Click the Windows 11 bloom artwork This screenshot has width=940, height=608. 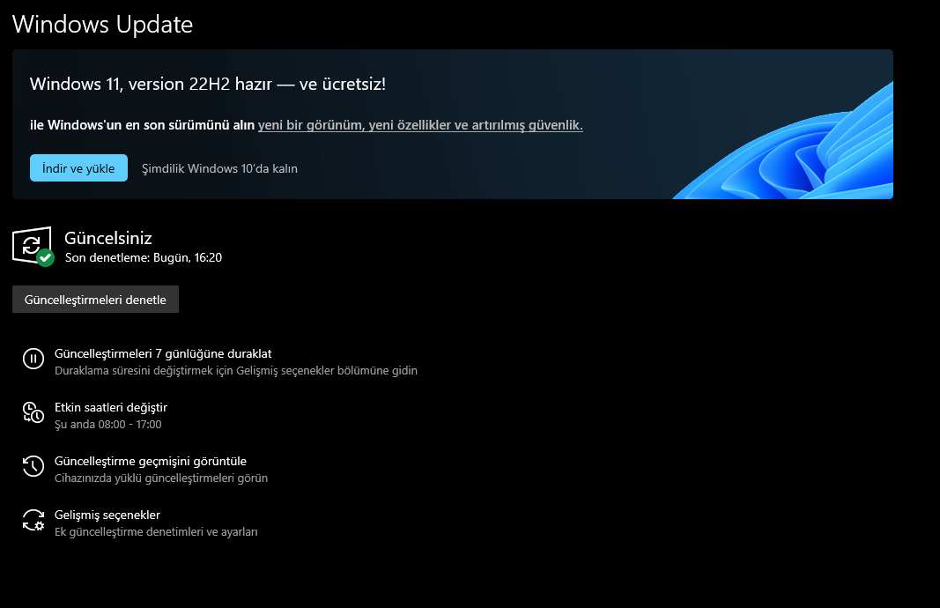click(784, 142)
